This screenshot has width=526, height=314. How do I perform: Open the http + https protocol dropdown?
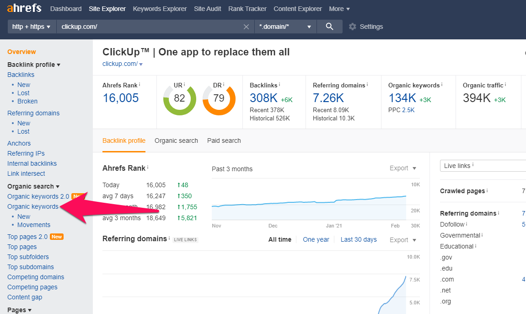[x=31, y=27]
